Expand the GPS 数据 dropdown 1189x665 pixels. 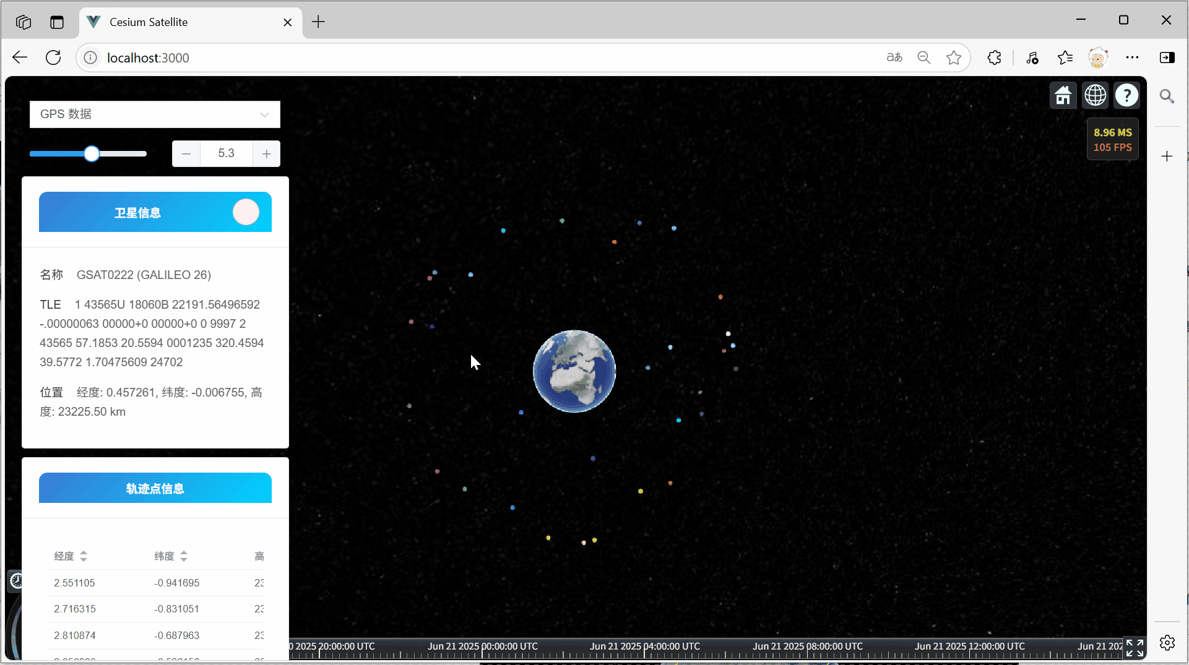point(155,114)
